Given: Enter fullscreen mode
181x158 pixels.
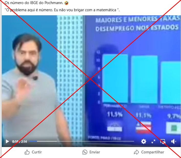Looking at the screenshot, I should (x=153, y=141).
